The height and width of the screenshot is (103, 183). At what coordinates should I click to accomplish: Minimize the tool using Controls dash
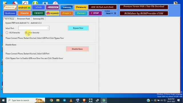pyautogui.click(x=112, y=13)
